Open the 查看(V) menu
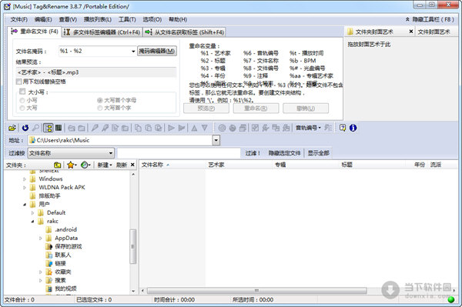Image resolution: width=462 pixels, height=307 pixels. click(68, 19)
